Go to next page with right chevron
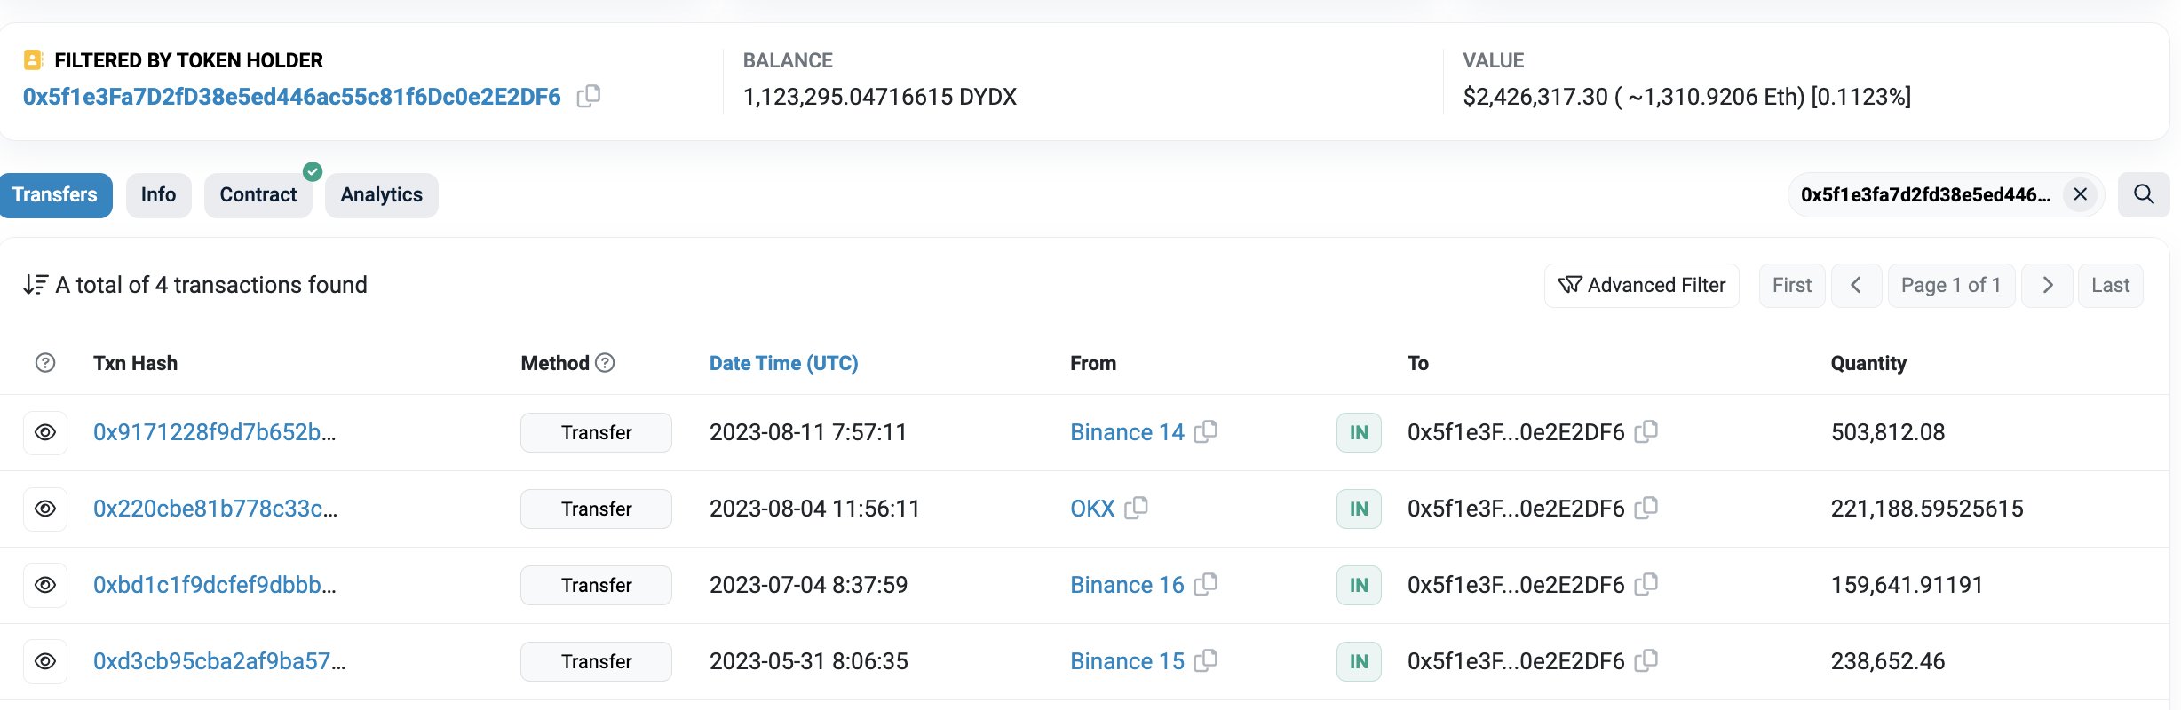The width and height of the screenshot is (2181, 710). click(x=2047, y=285)
